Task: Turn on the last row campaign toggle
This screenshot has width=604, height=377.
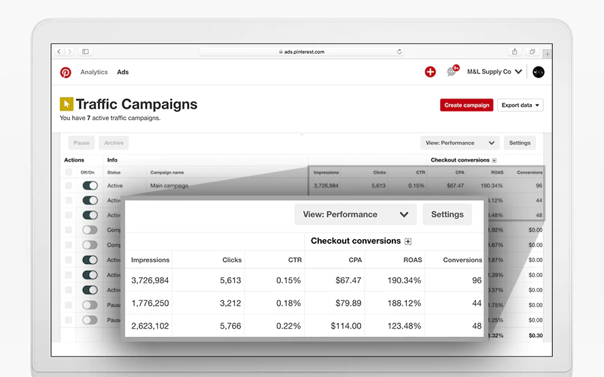Action: click(x=90, y=320)
